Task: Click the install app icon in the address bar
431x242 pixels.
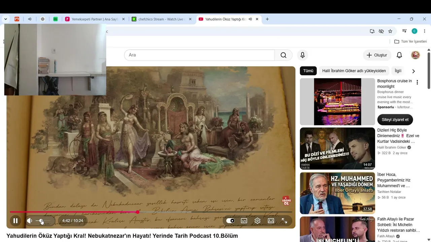Action: coord(372,31)
